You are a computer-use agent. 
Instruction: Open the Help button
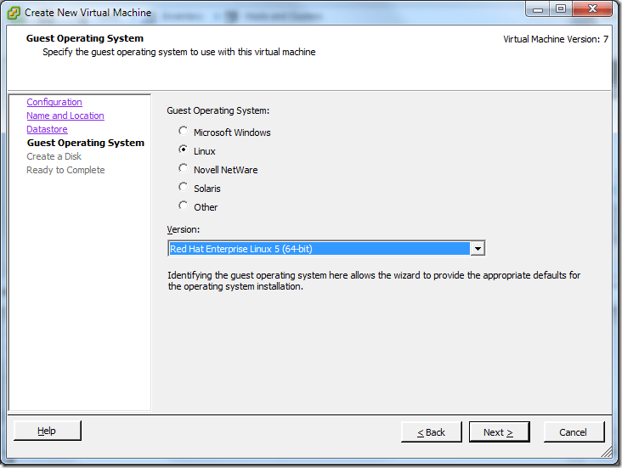point(48,431)
